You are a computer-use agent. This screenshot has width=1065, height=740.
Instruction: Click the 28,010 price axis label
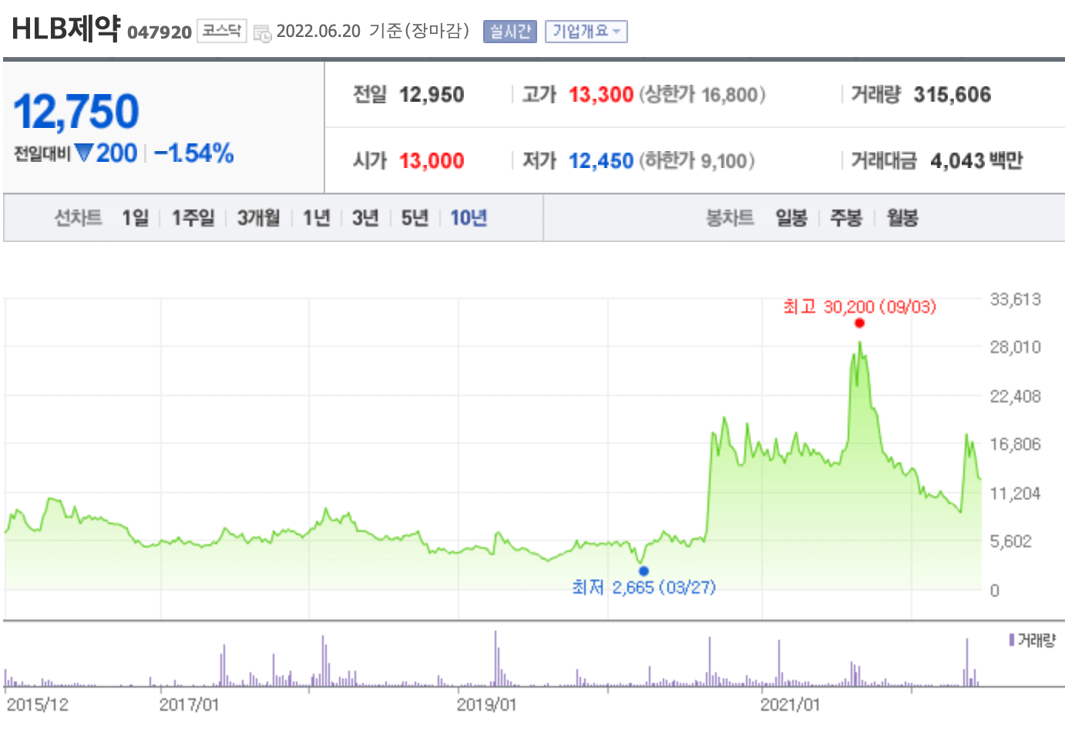click(1015, 347)
